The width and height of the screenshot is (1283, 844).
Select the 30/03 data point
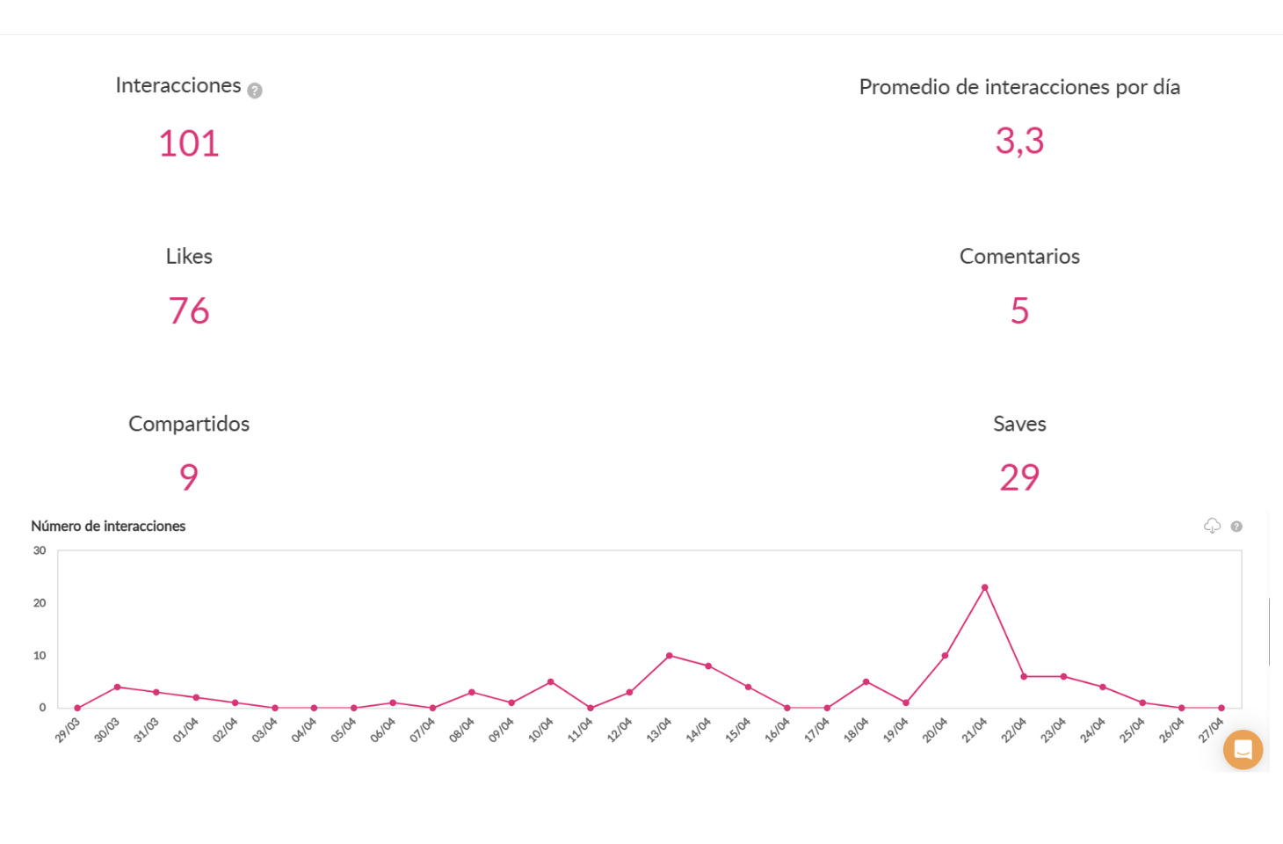pyautogui.click(x=117, y=687)
